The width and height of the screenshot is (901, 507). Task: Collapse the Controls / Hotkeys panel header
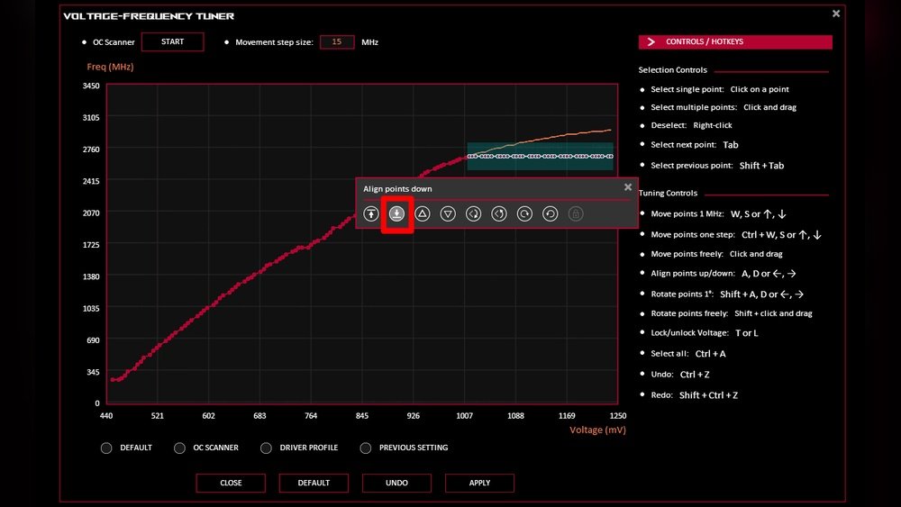(x=735, y=42)
